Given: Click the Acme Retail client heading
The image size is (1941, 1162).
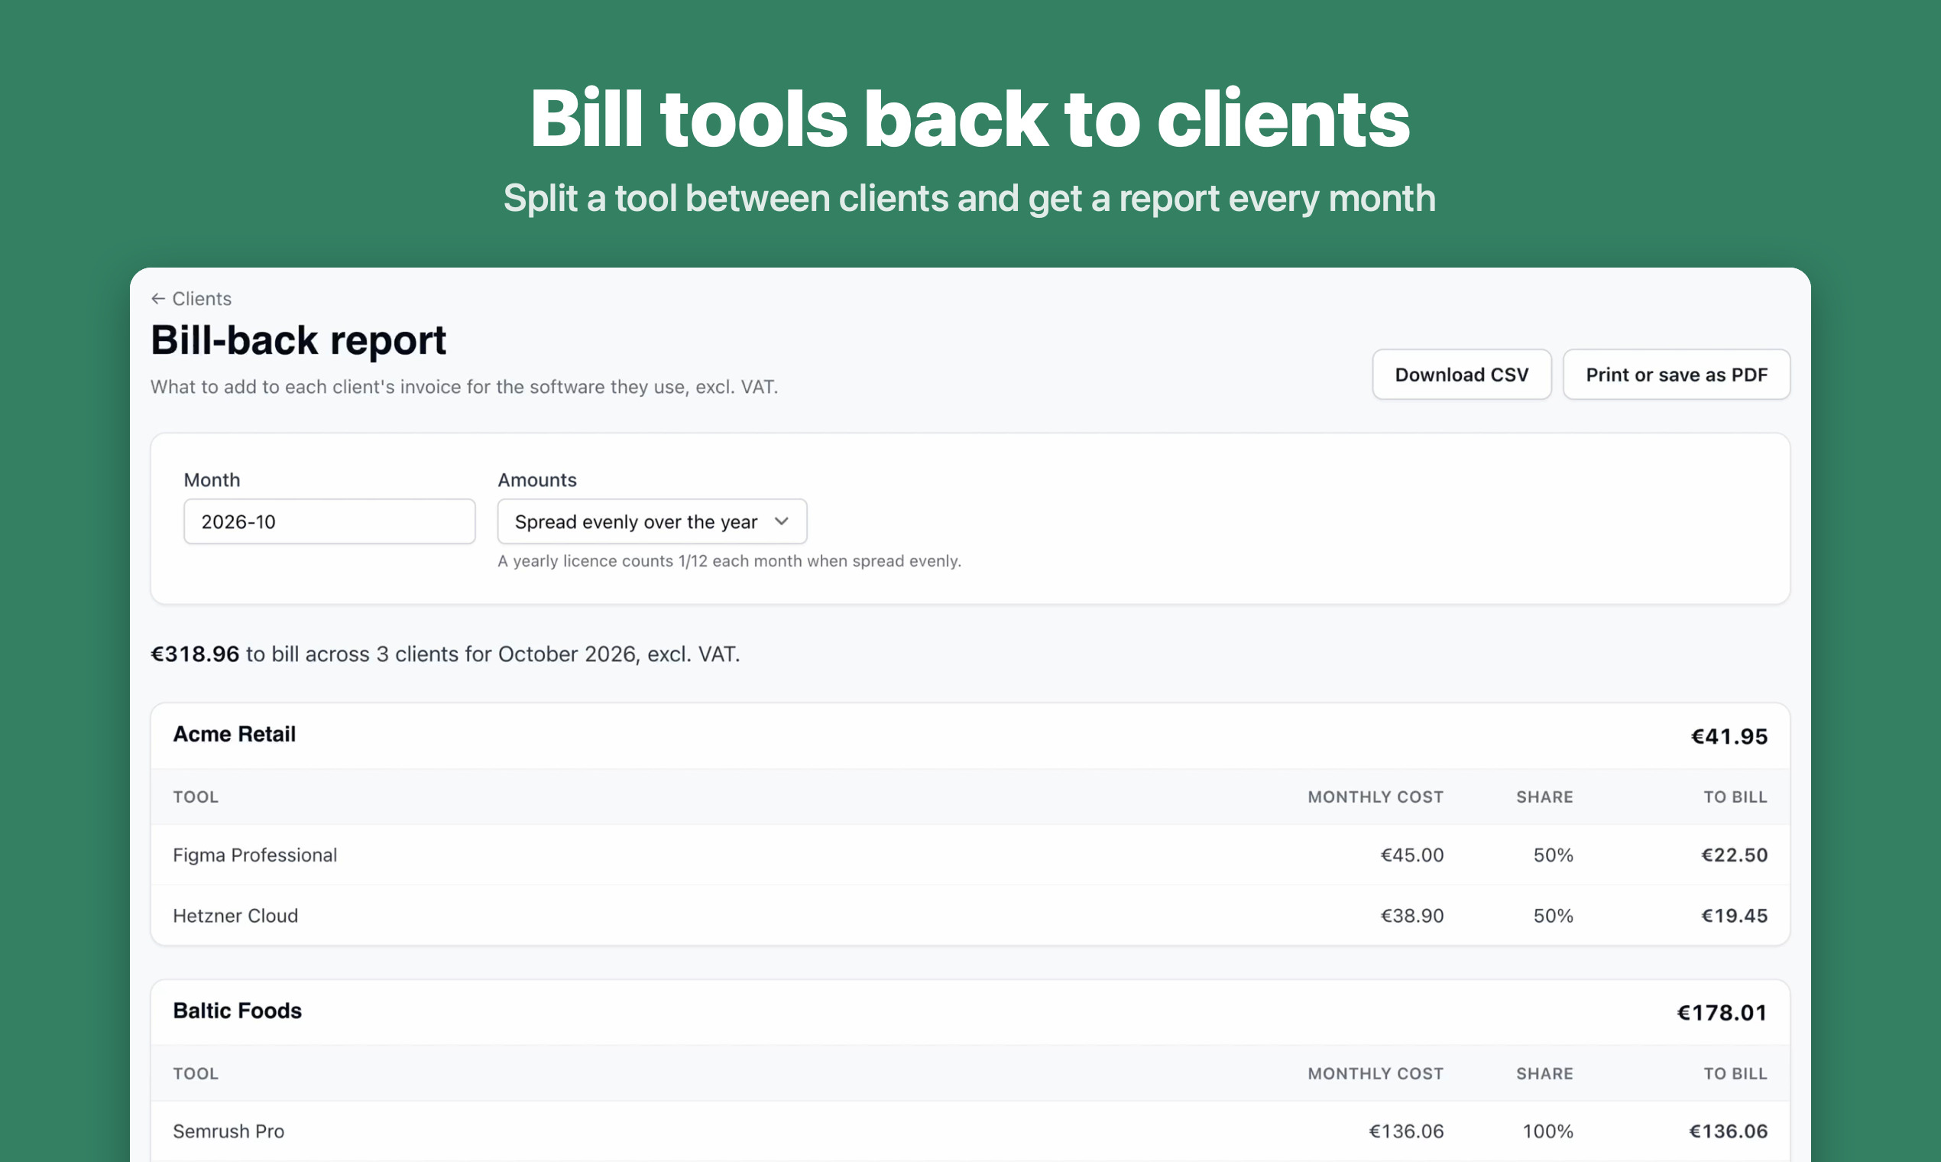Looking at the screenshot, I should pyautogui.click(x=234, y=735).
